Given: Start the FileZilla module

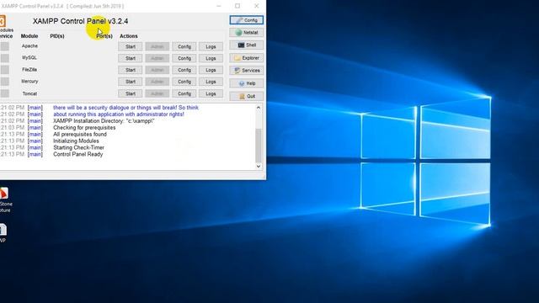Looking at the screenshot, I should tap(131, 70).
